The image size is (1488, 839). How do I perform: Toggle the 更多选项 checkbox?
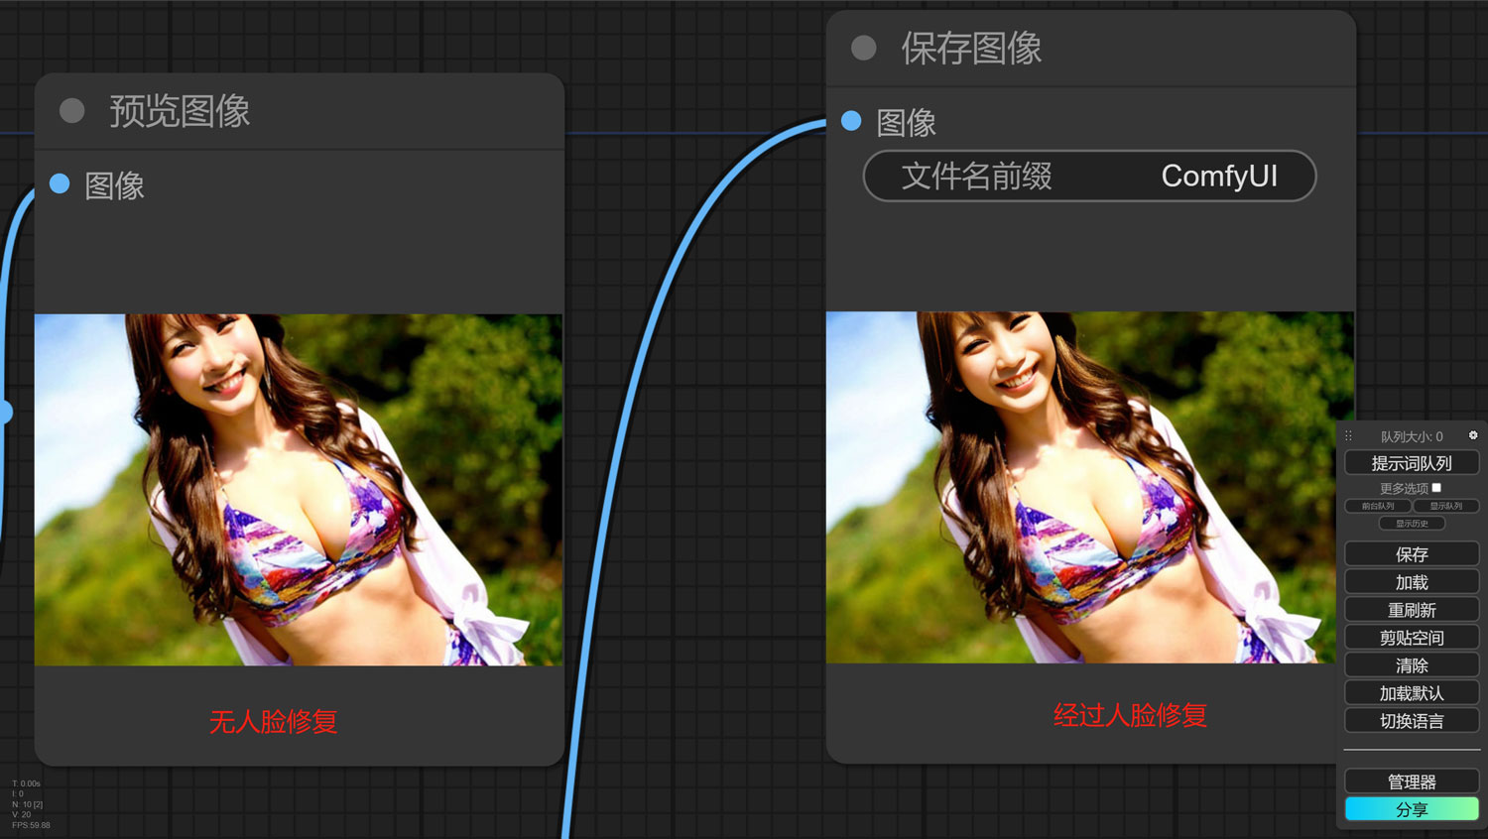[x=1436, y=488]
